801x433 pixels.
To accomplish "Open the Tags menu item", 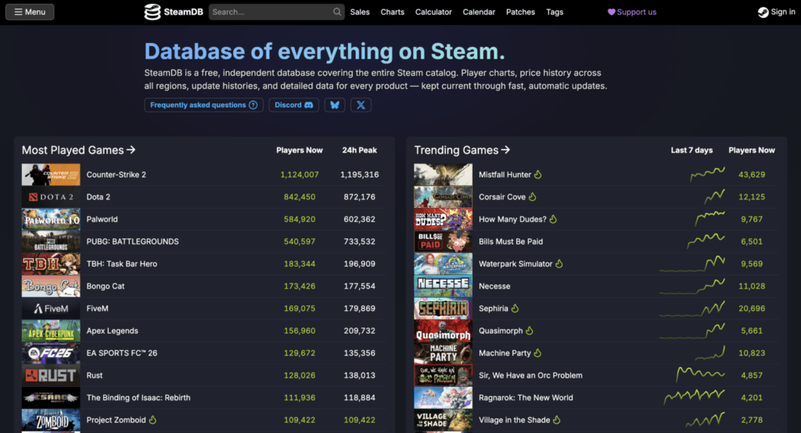I will click(555, 12).
